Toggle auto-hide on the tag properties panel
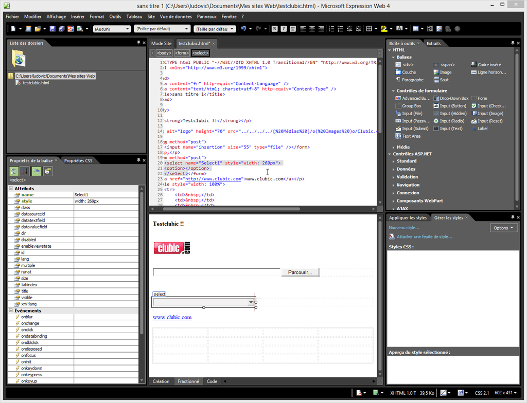 138,160
